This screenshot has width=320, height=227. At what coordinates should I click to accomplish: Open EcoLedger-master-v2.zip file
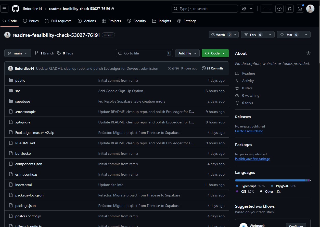pos(35,133)
